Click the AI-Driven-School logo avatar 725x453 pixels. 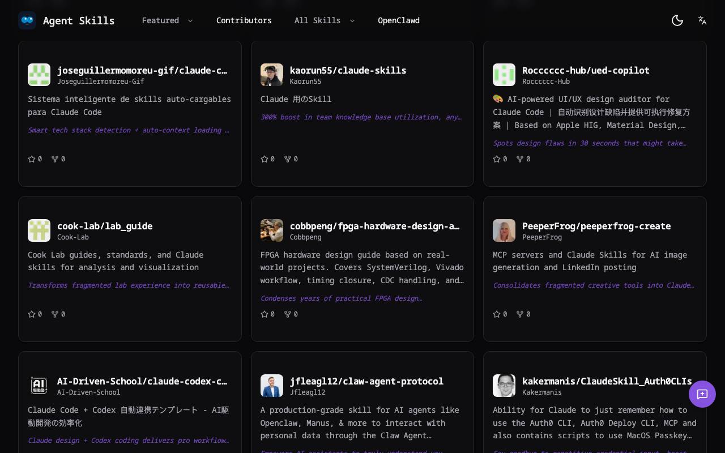tap(39, 386)
